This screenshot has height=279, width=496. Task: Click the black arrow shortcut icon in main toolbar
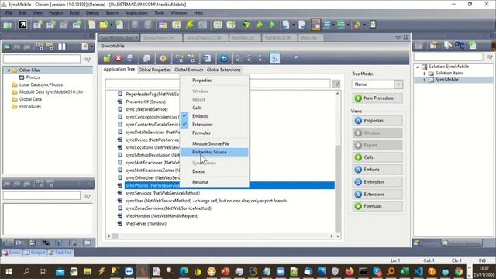click(22, 25)
